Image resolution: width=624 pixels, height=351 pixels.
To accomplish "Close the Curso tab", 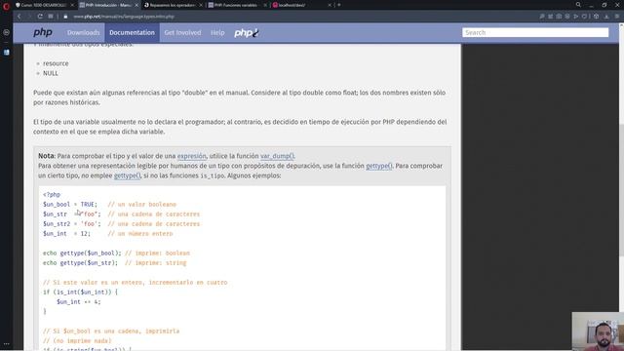I will pos(72,5).
